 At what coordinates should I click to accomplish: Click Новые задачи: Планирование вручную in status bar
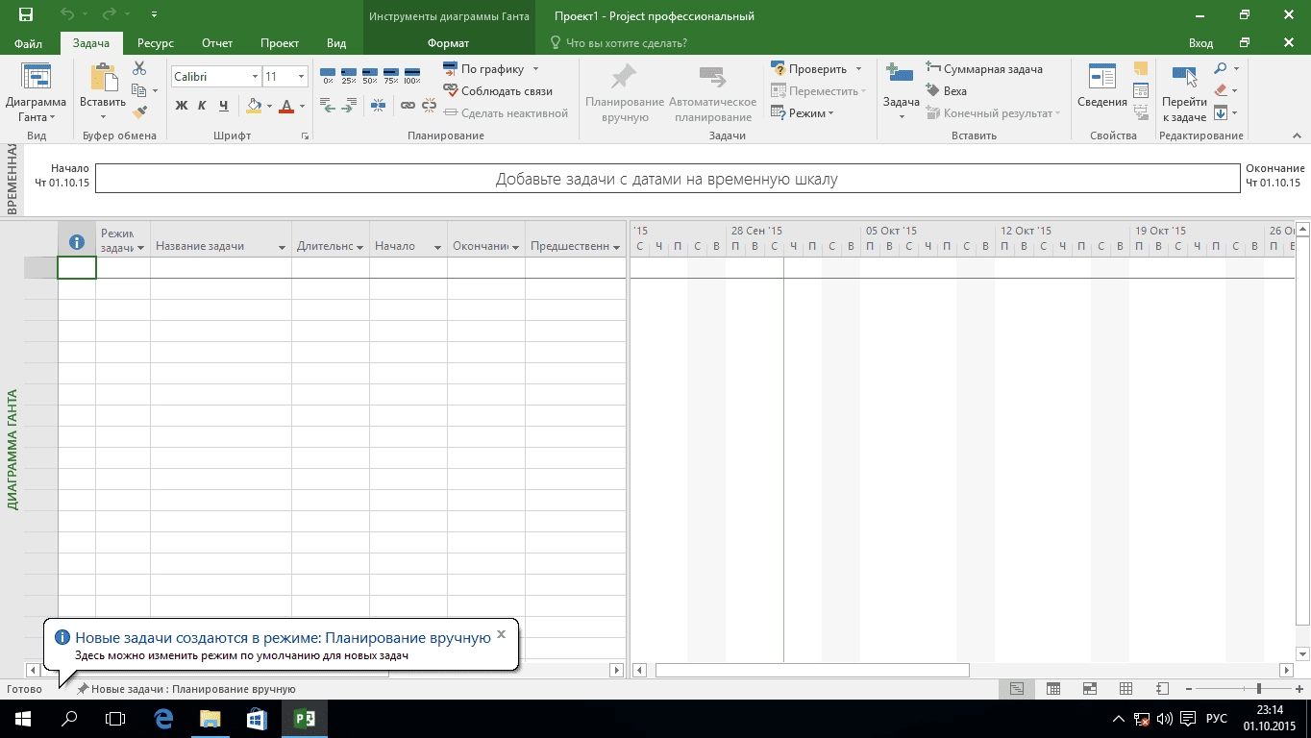point(186,689)
